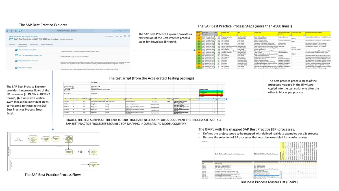Click SAP logo beside Returnables Processing

pyautogui.click(x=16, y=50)
